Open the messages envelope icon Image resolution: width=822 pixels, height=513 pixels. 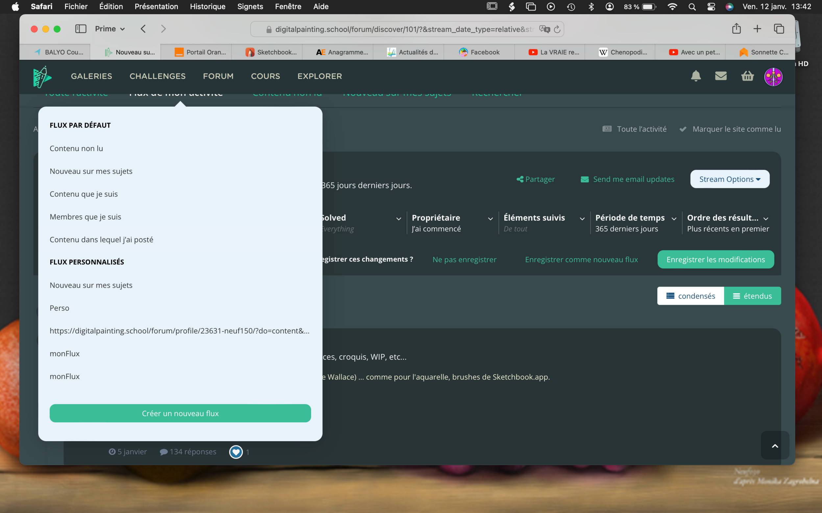721,76
